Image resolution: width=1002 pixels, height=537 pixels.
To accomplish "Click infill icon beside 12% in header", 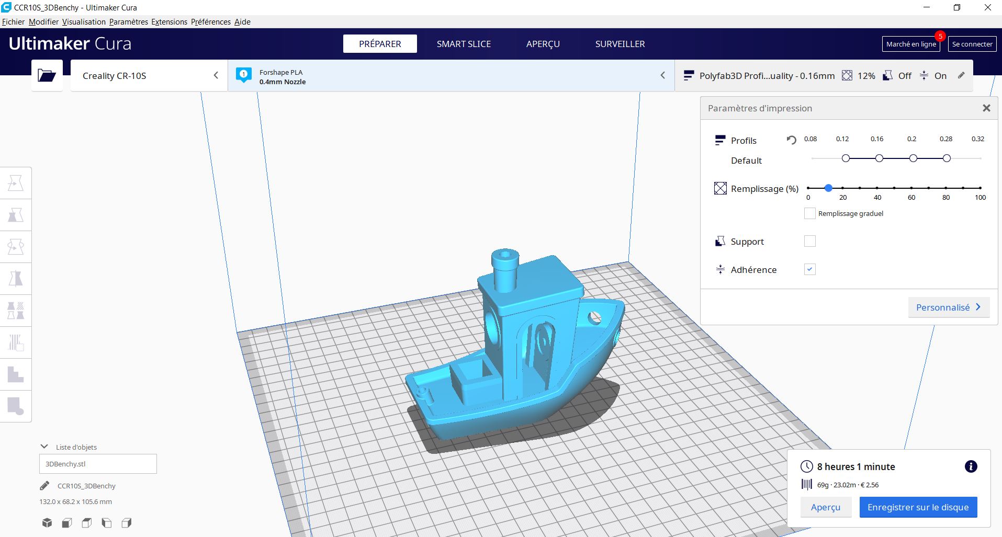I will [x=847, y=75].
